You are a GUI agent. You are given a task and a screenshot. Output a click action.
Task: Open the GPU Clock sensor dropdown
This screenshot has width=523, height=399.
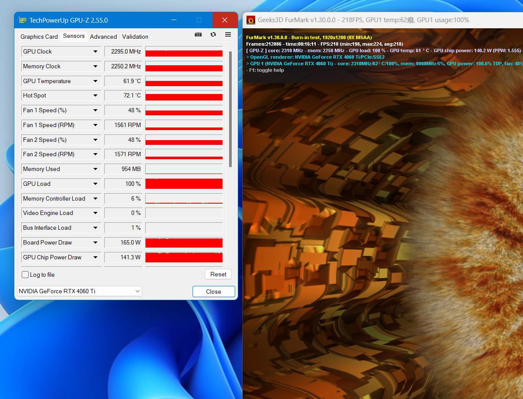[x=95, y=52]
